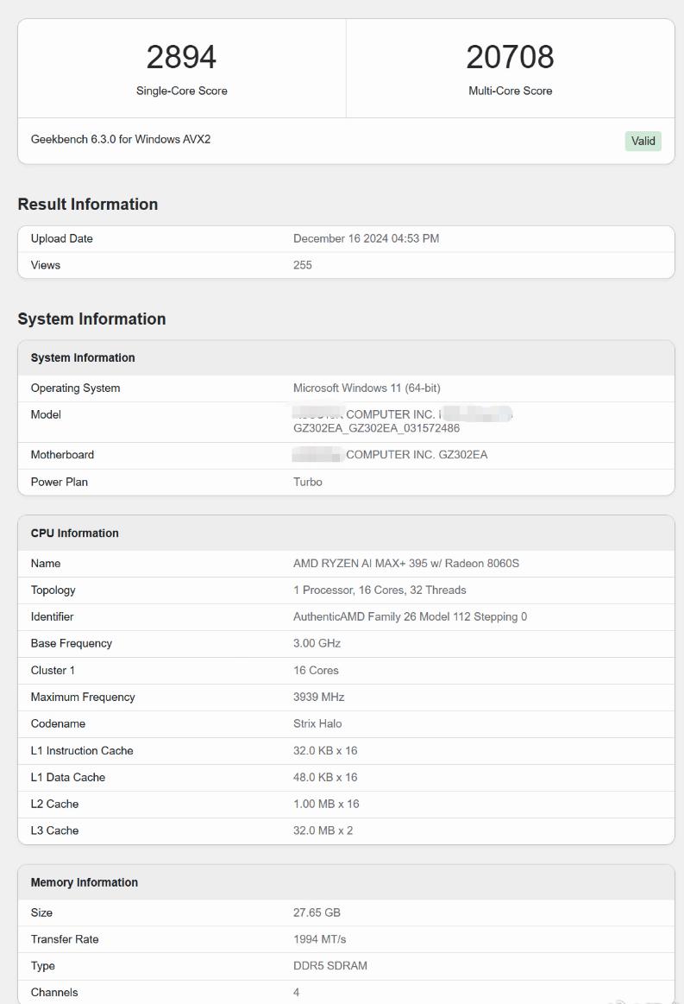
Task: Click the L2 Cache label
Action: coord(54,804)
